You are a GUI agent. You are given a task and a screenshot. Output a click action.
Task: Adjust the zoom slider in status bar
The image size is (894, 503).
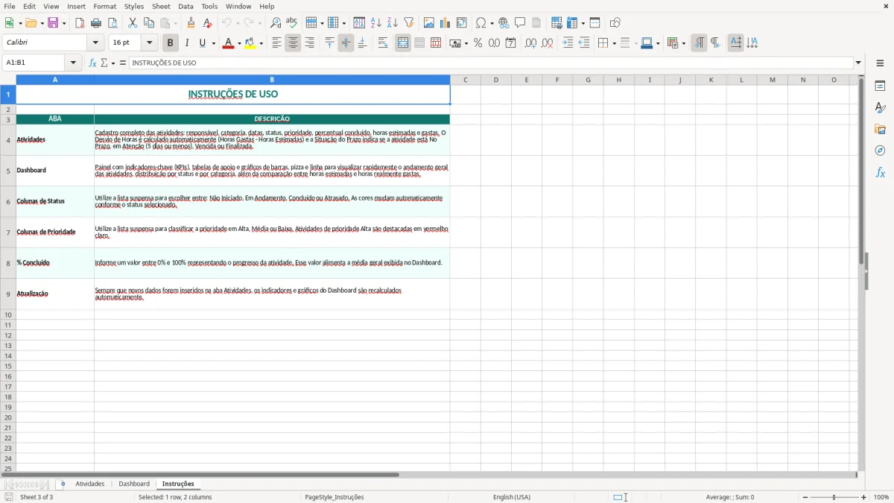click(x=834, y=497)
